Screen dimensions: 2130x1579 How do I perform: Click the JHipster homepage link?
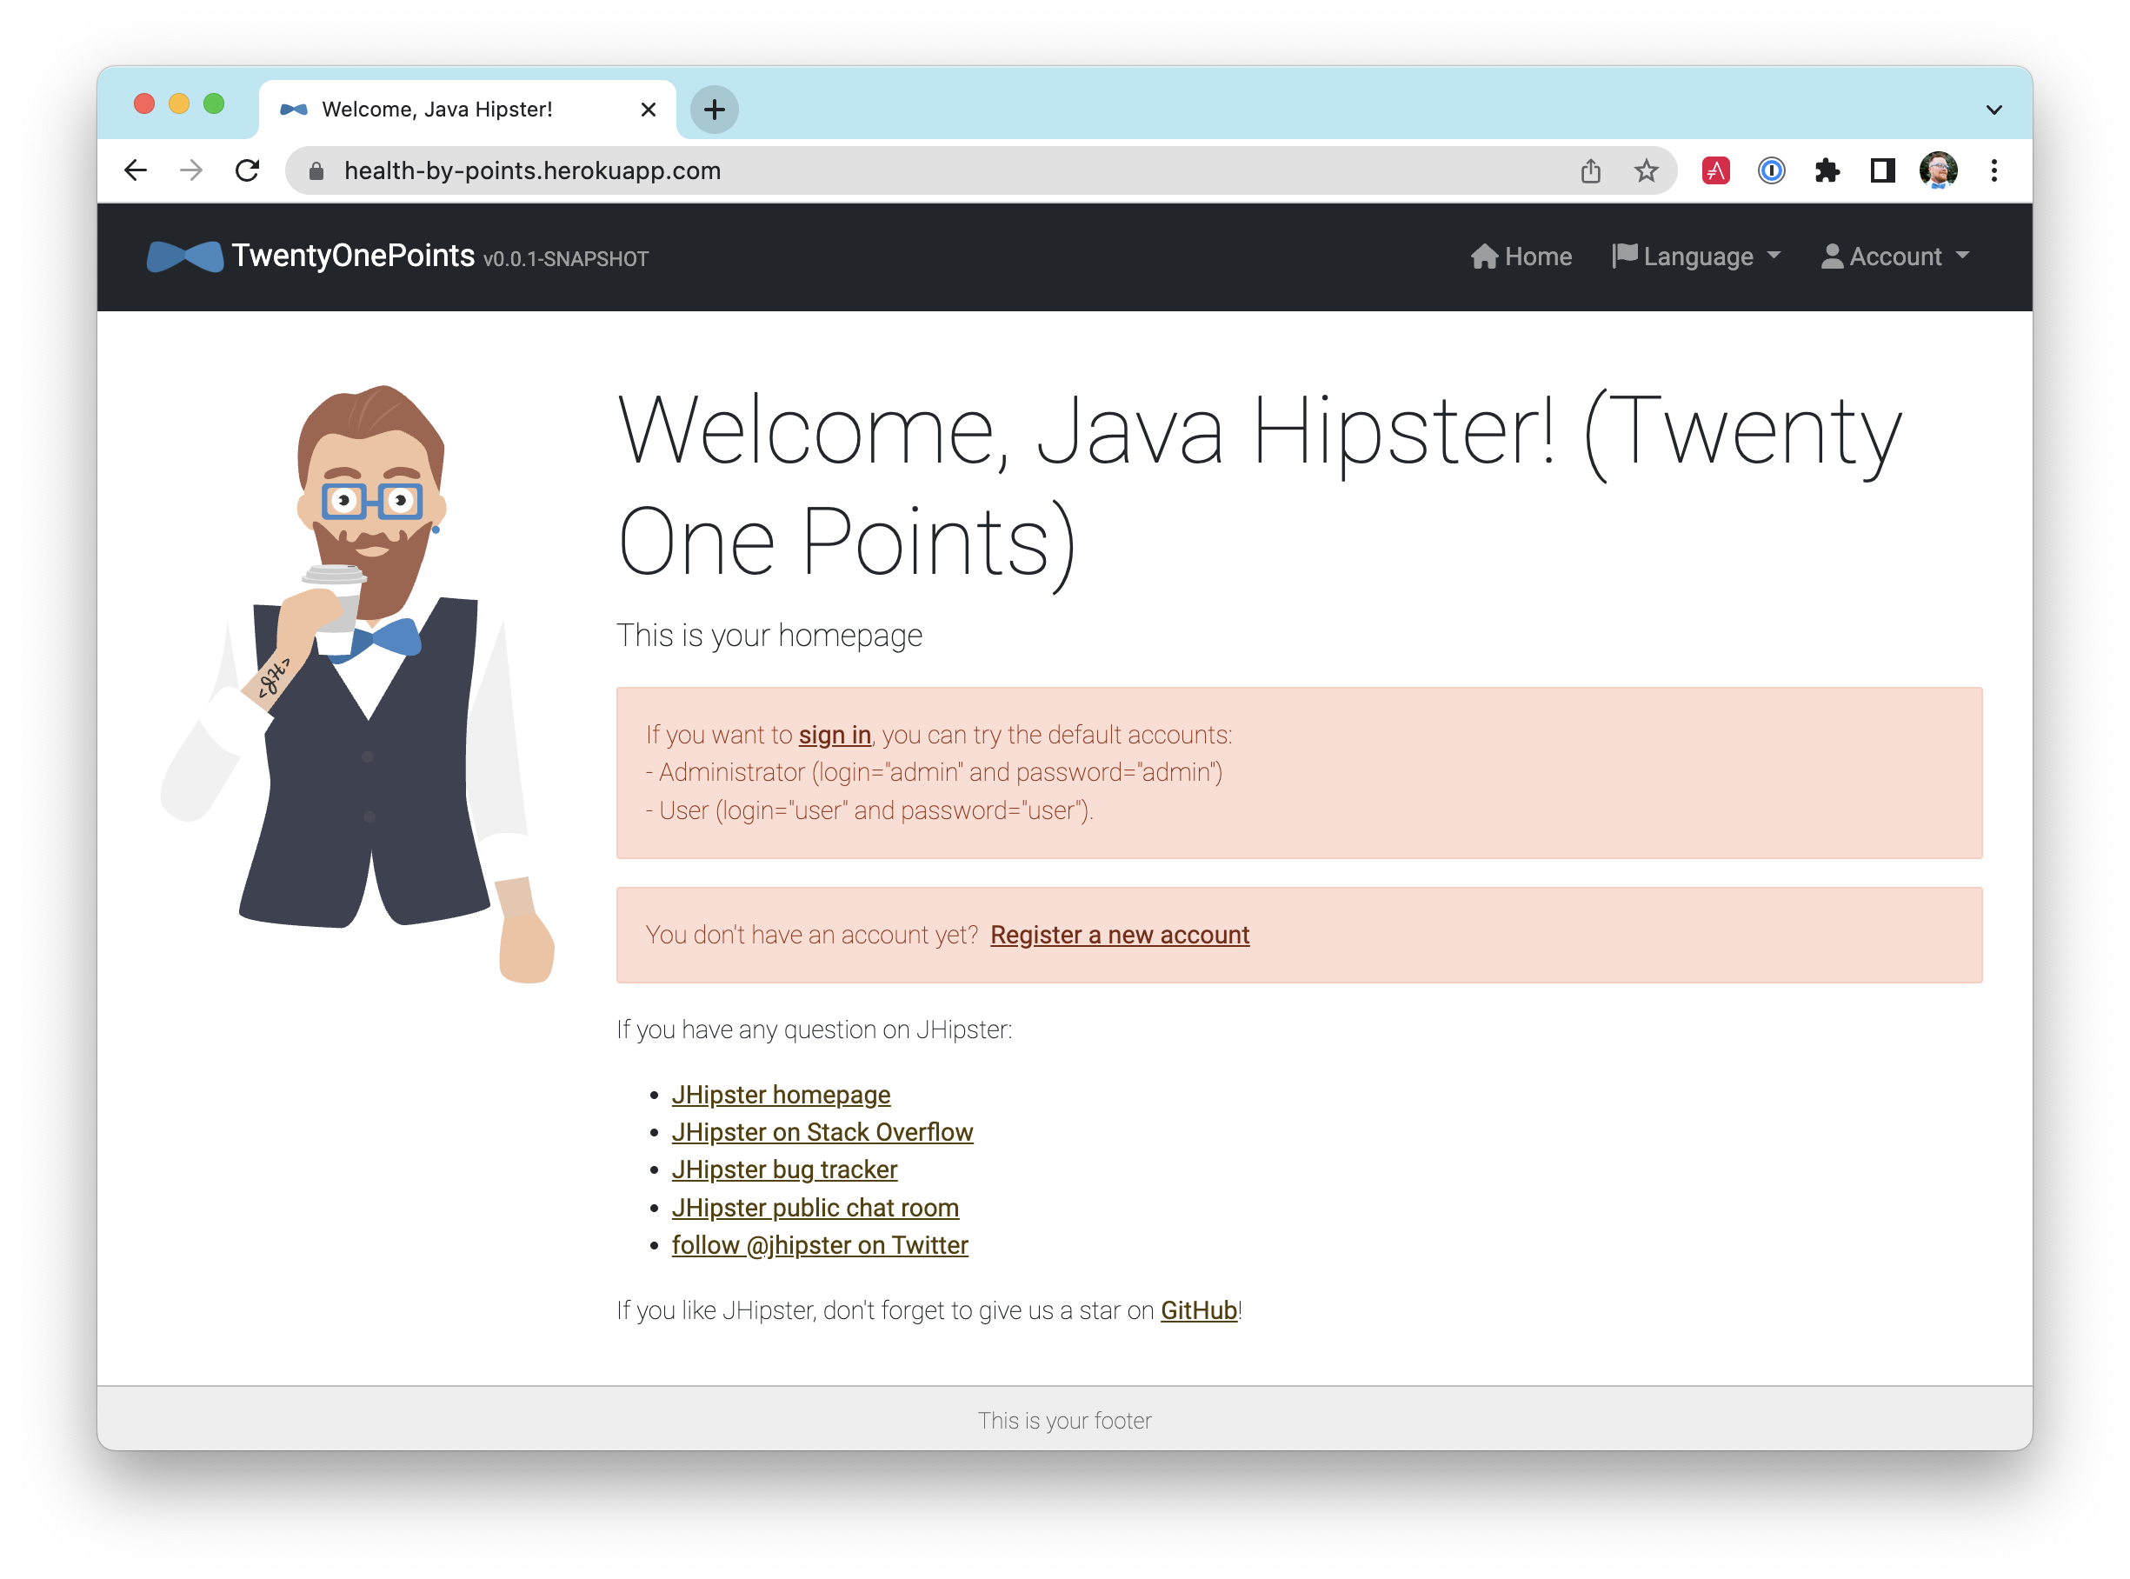click(x=781, y=1093)
